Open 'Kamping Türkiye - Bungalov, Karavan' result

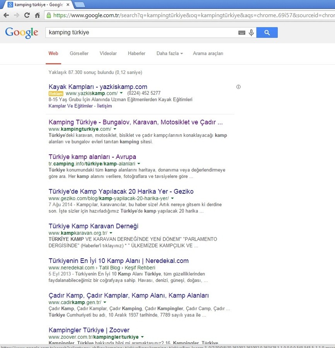(136, 122)
